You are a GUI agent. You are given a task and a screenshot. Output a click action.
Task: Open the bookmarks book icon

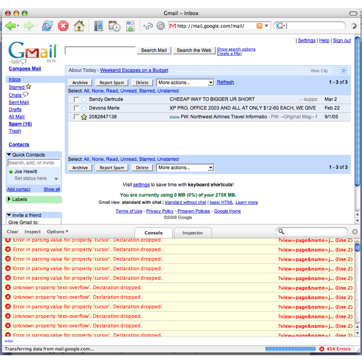click(98, 26)
